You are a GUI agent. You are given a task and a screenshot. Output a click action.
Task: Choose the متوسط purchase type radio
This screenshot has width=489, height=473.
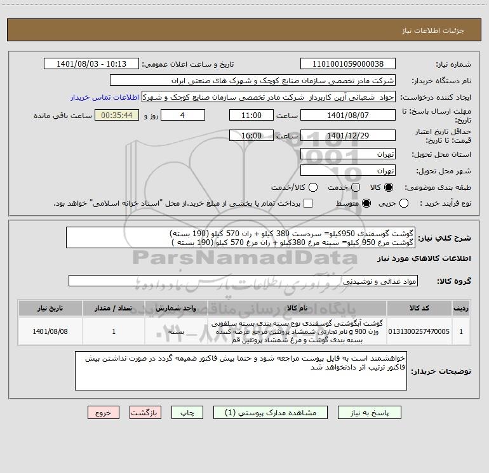click(x=366, y=203)
